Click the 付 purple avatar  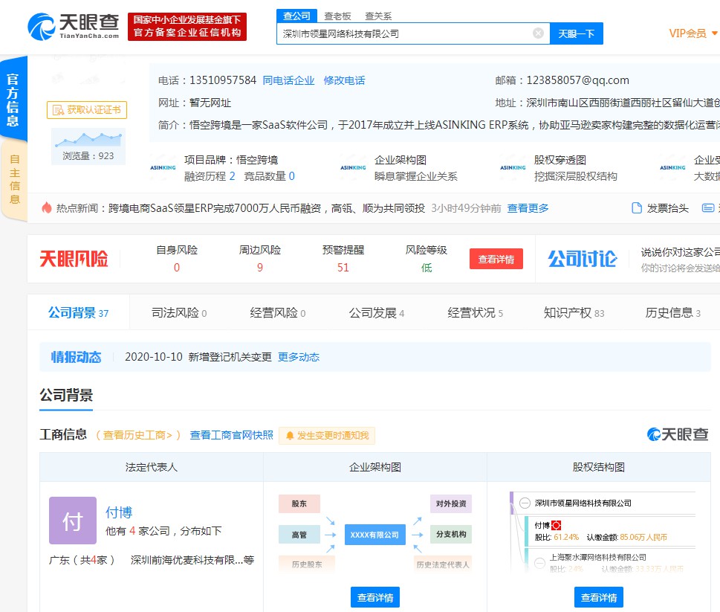coord(73,521)
